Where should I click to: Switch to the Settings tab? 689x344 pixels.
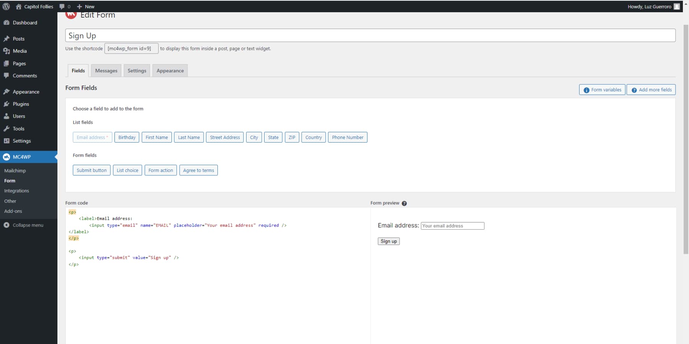[137, 70]
